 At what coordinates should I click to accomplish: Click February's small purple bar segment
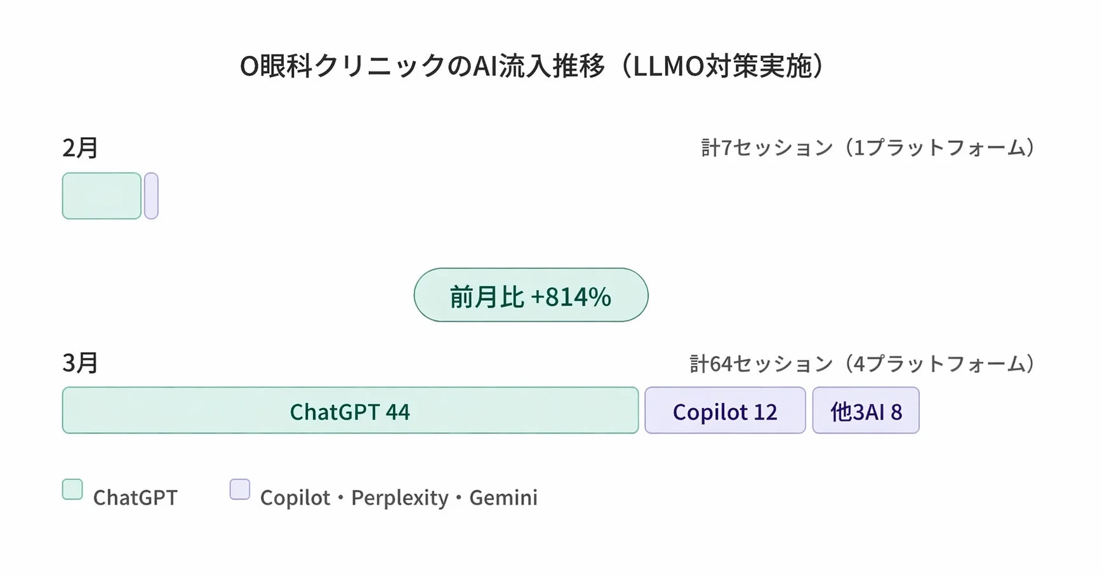pyautogui.click(x=151, y=196)
